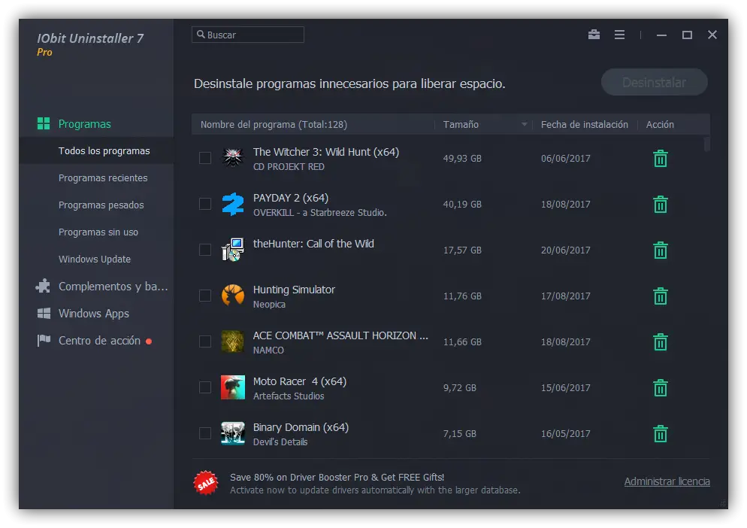
Task: Click the Windows logo icon in sidebar
Action: pos(44,314)
